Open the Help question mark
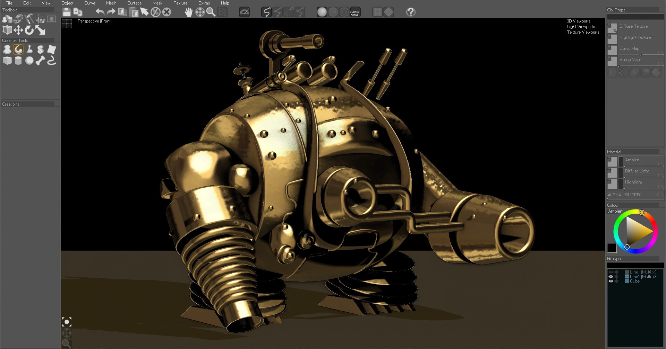The height and width of the screenshot is (349, 666). click(x=411, y=12)
